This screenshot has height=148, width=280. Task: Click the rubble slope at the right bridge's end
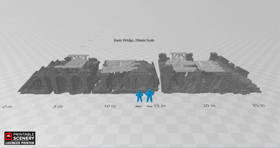pyautogui.click(x=250, y=86)
